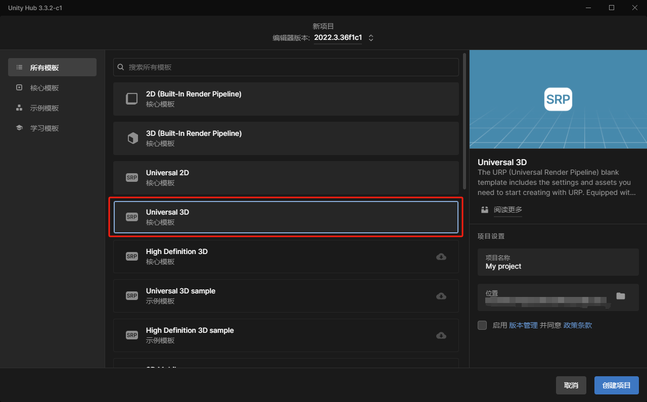Click the 2D Built-In template square icon
Viewport: 647px width, 402px height.
pyautogui.click(x=132, y=98)
